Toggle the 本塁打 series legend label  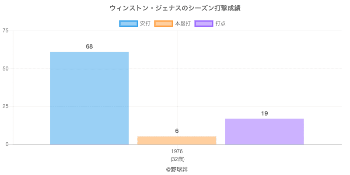click(x=182, y=24)
